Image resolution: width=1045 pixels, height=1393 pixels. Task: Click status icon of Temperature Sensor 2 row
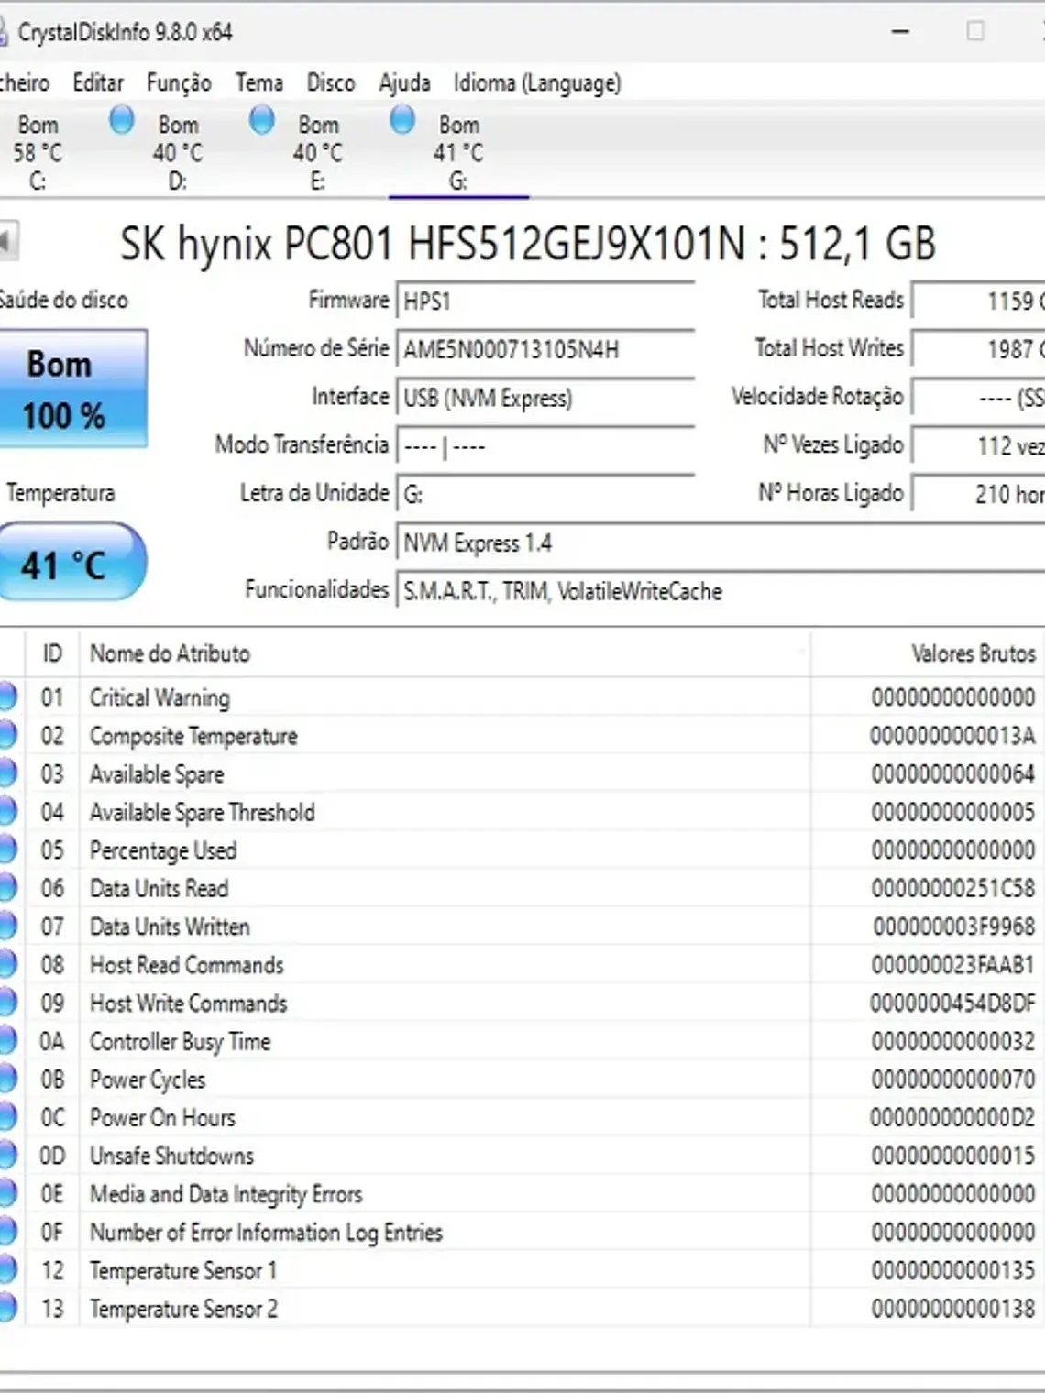(7, 1308)
